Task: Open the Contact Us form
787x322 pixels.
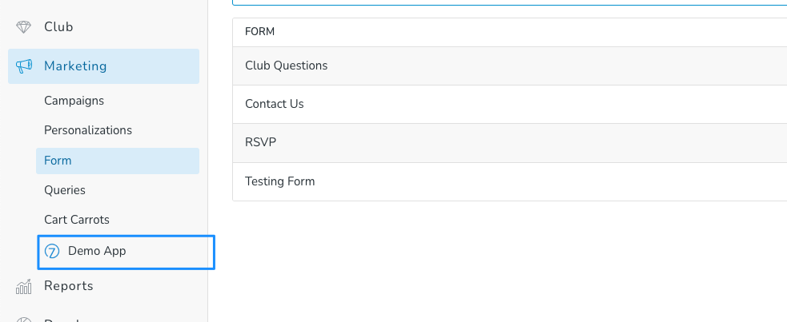Action: (x=509, y=104)
